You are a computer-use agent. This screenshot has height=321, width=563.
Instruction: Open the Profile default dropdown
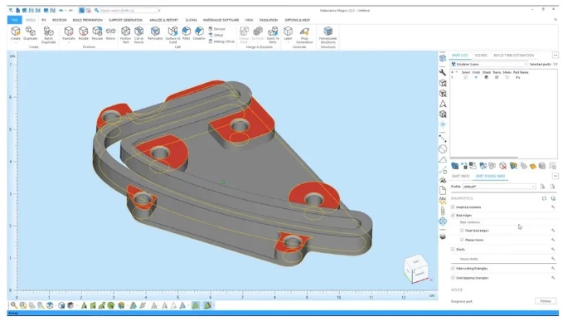click(x=499, y=187)
